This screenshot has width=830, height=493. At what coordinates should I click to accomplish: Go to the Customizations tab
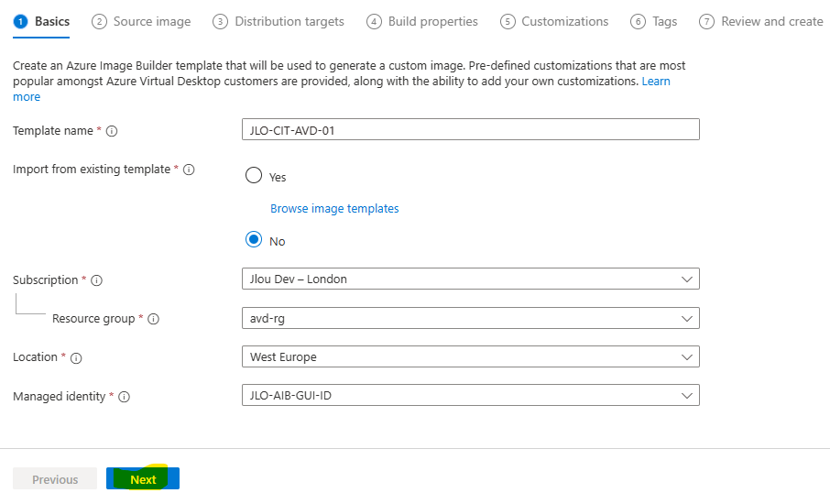[554, 22]
